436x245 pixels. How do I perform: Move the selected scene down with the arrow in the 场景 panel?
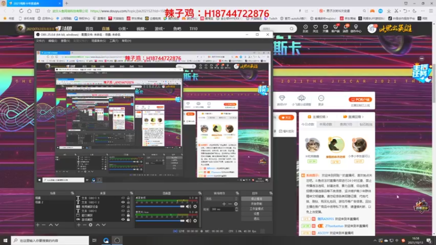(x=57, y=225)
